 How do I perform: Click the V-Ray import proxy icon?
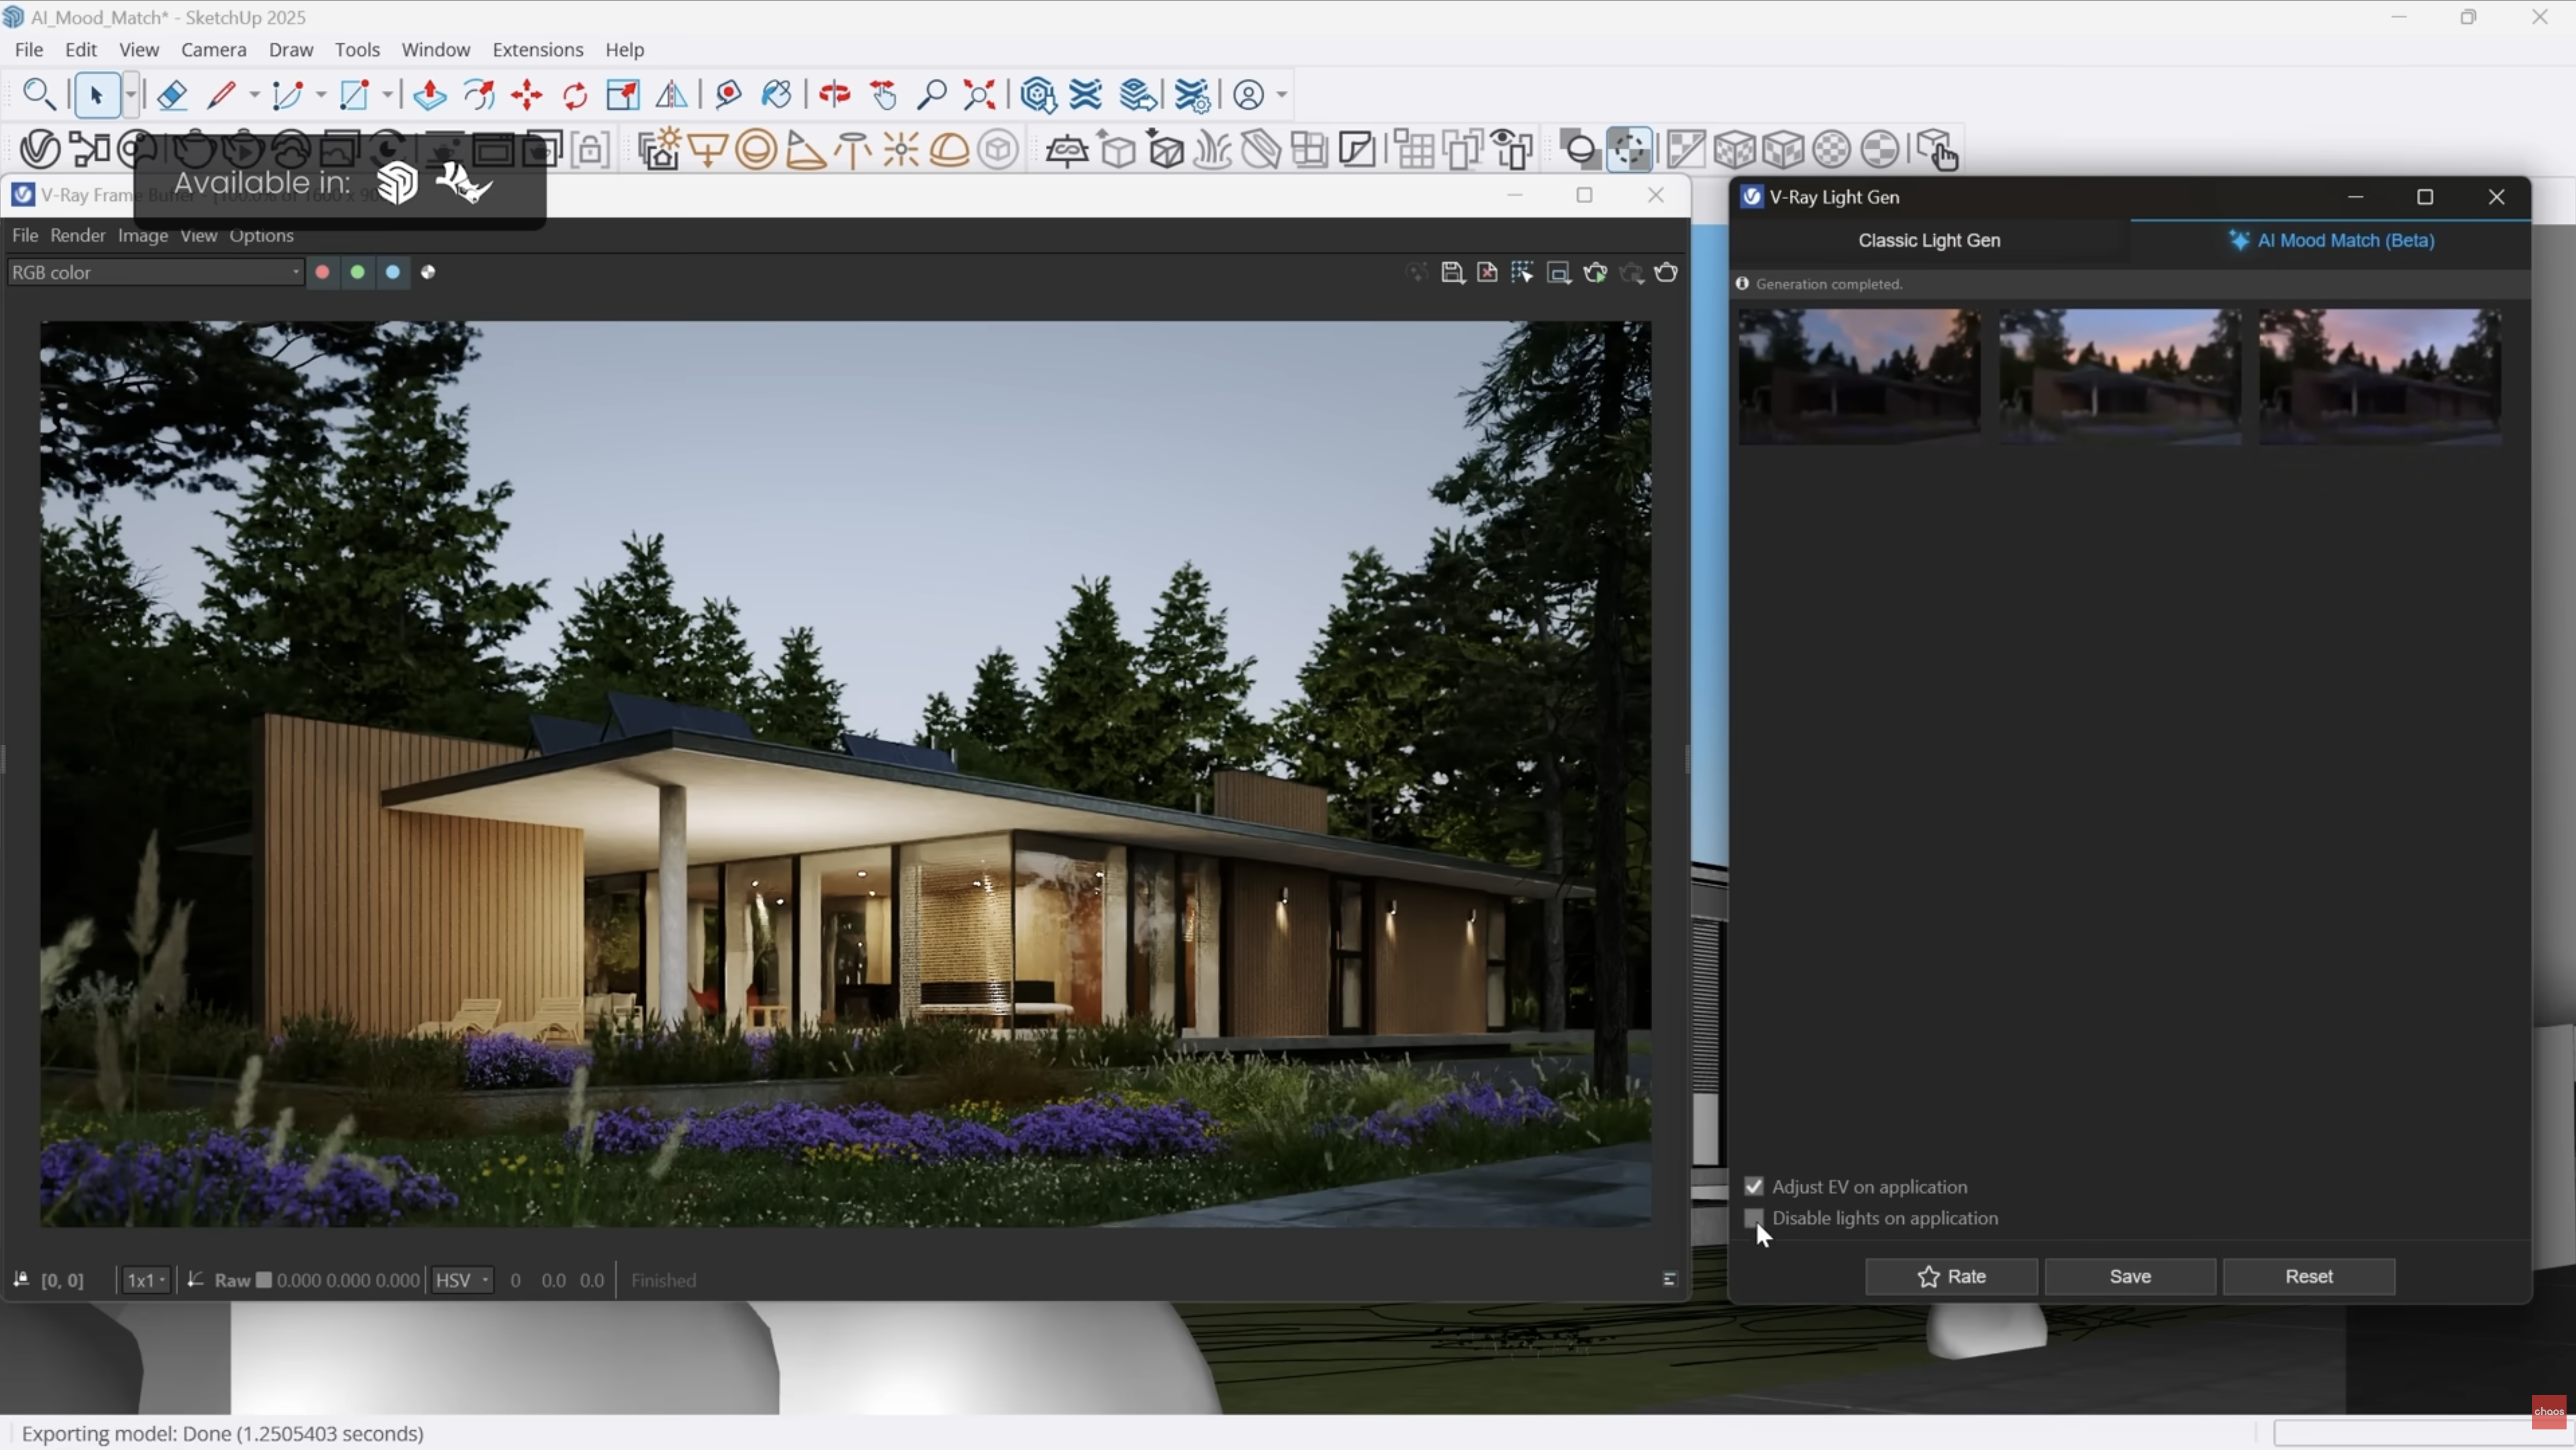point(1165,150)
